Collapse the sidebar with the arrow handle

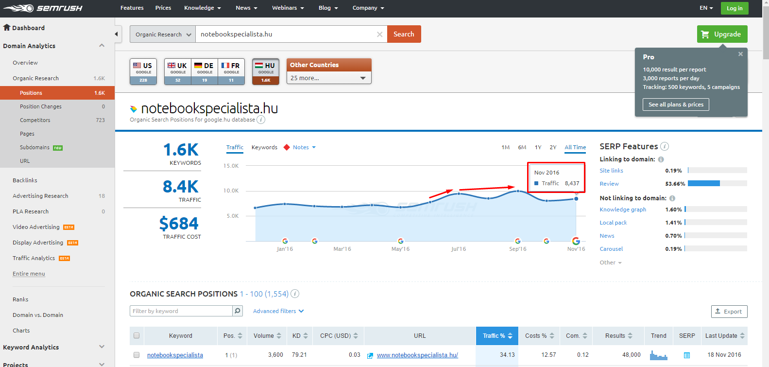pos(117,34)
